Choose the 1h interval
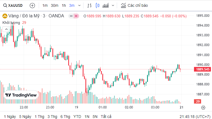Image resolution: width=212 pixels, height=119 pixels. 64,5
